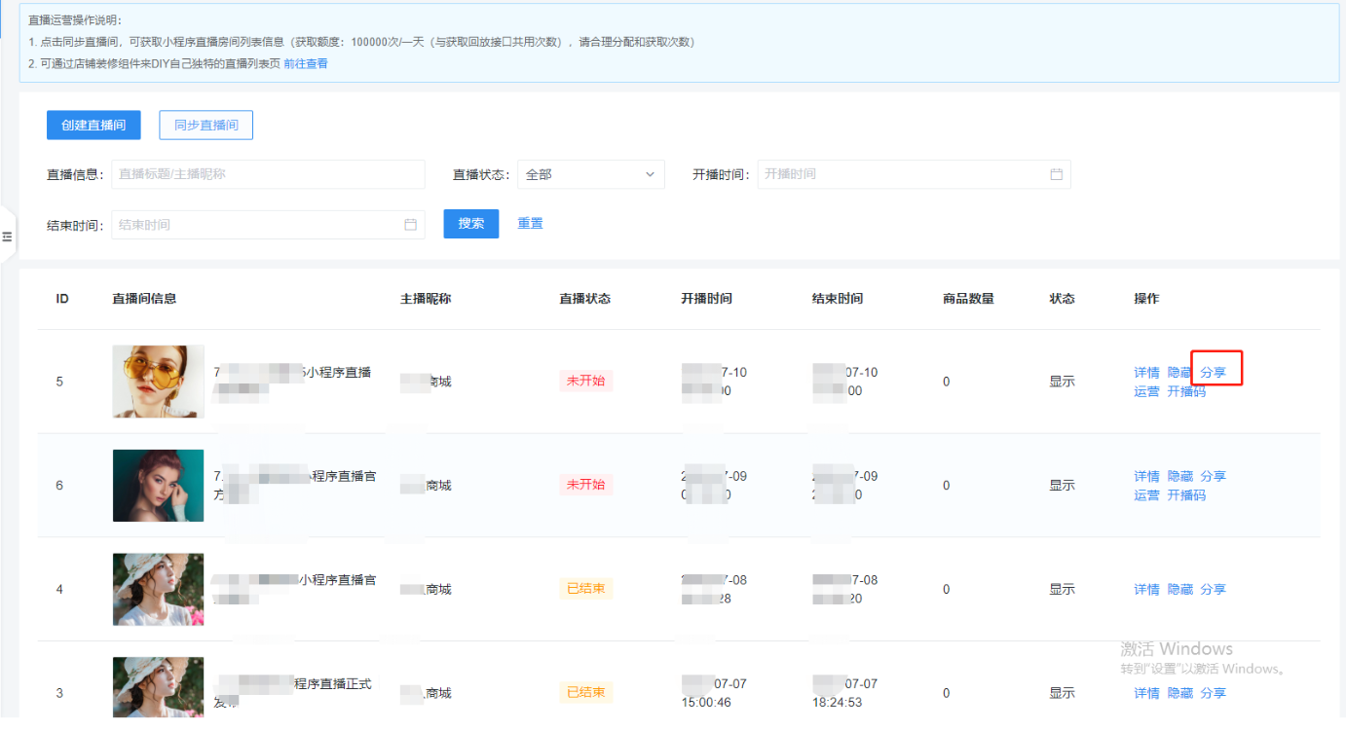Hide live room ID 4 via 隐藏
The image size is (1346, 730).
(1179, 589)
